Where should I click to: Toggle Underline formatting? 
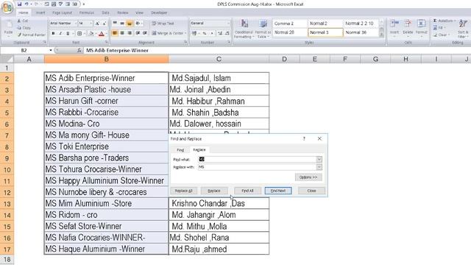[x=68, y=33]
